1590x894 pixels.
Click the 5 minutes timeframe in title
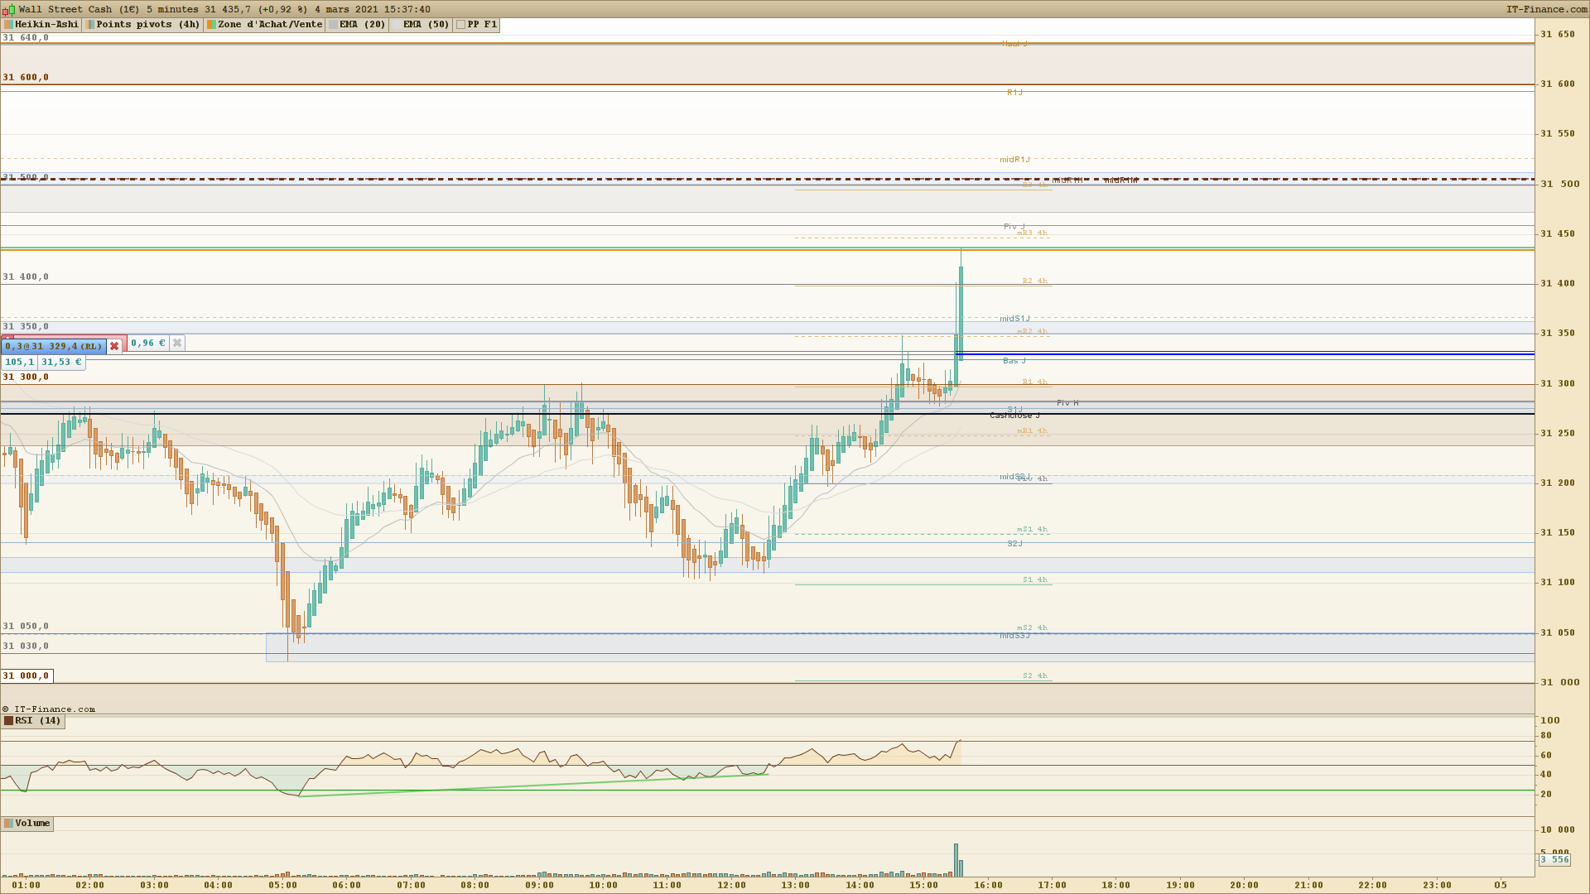pos(173,9)
